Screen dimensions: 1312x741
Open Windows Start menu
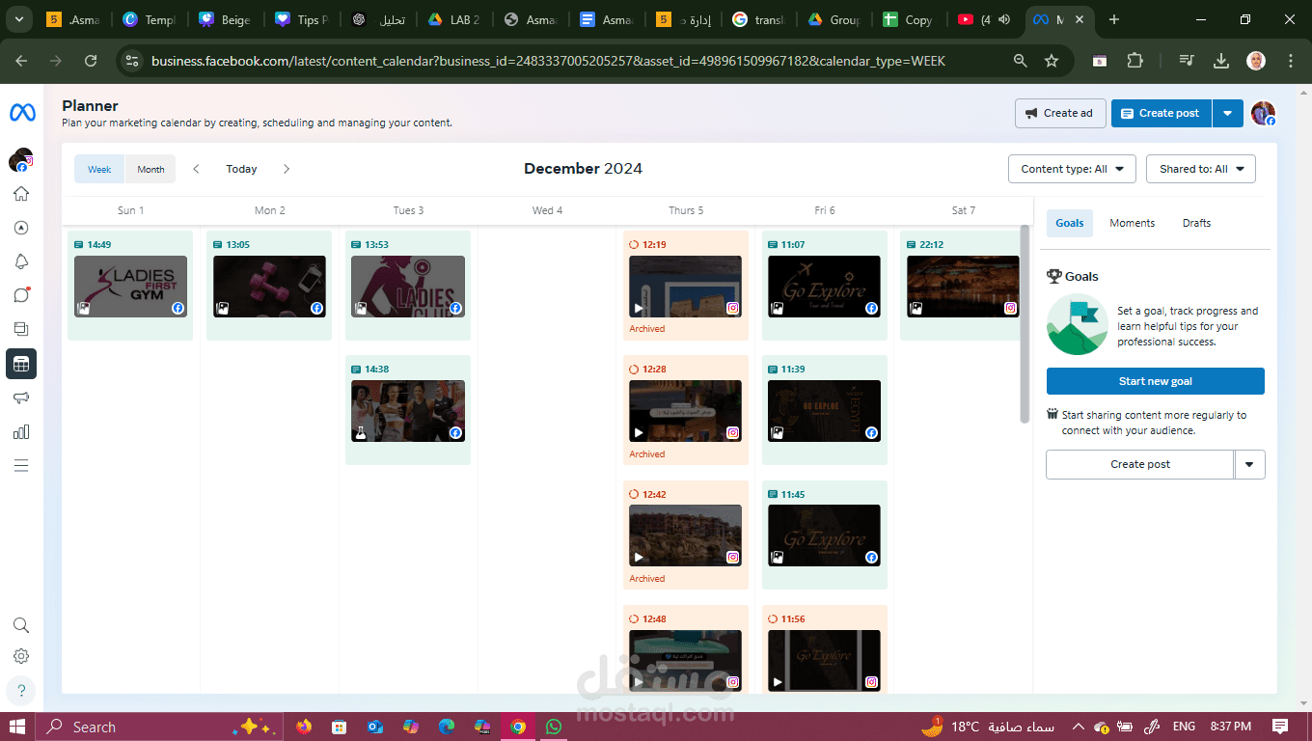pos(17,727)
